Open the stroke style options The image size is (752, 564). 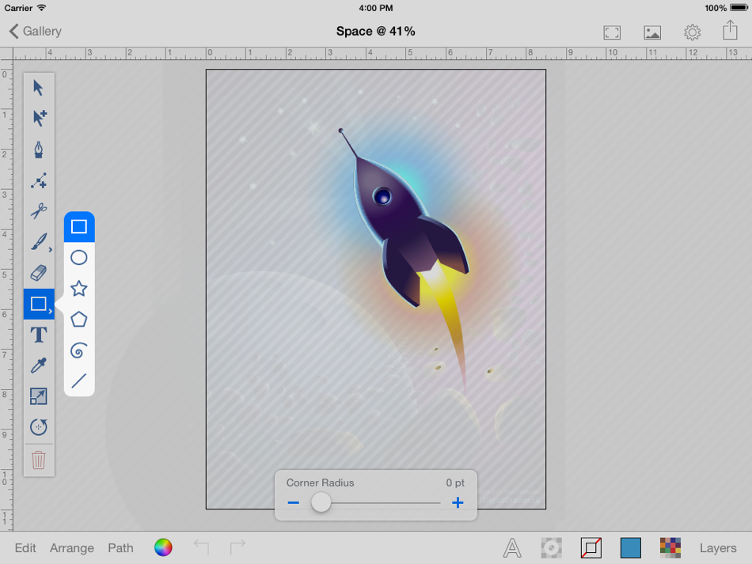[591, 547]
